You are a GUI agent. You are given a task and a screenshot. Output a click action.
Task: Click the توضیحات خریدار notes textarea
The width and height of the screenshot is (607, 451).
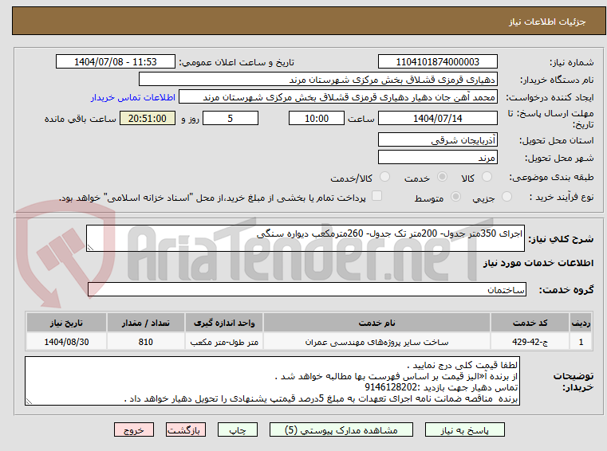pyautogui.click(x=272, y=381)
